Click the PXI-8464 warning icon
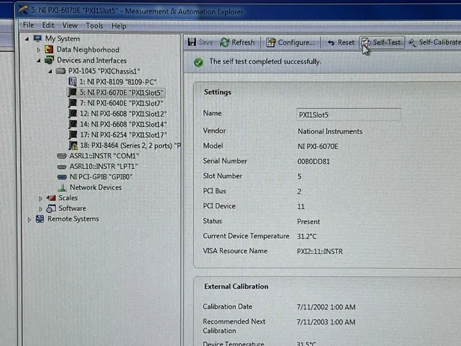Screen dimensions: 461x346 [x=73, y=145]
